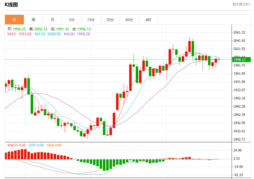The image size is (254, 179).
Task: Switch to the 4时 timeframe tab
Action: point(148,20)
